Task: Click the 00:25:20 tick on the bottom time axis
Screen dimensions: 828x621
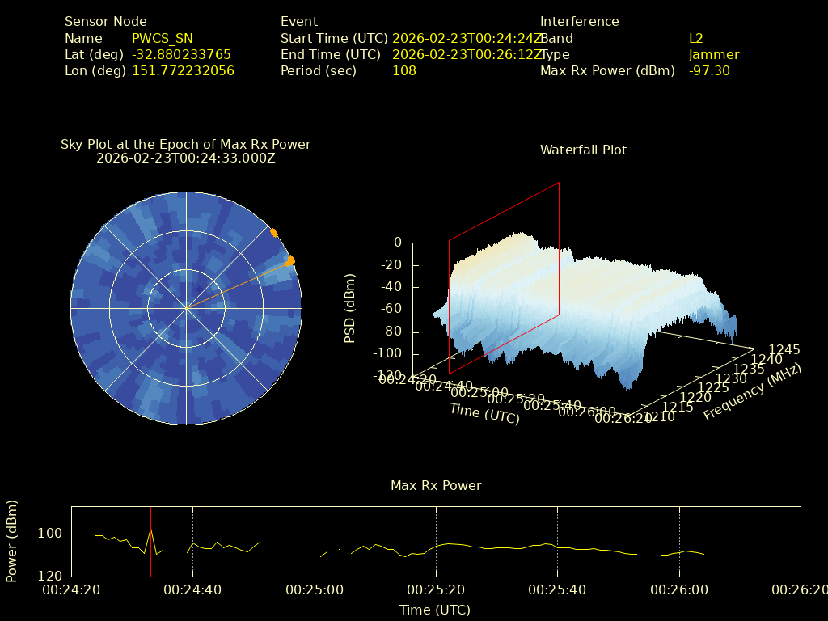Action: click(436, 591)
